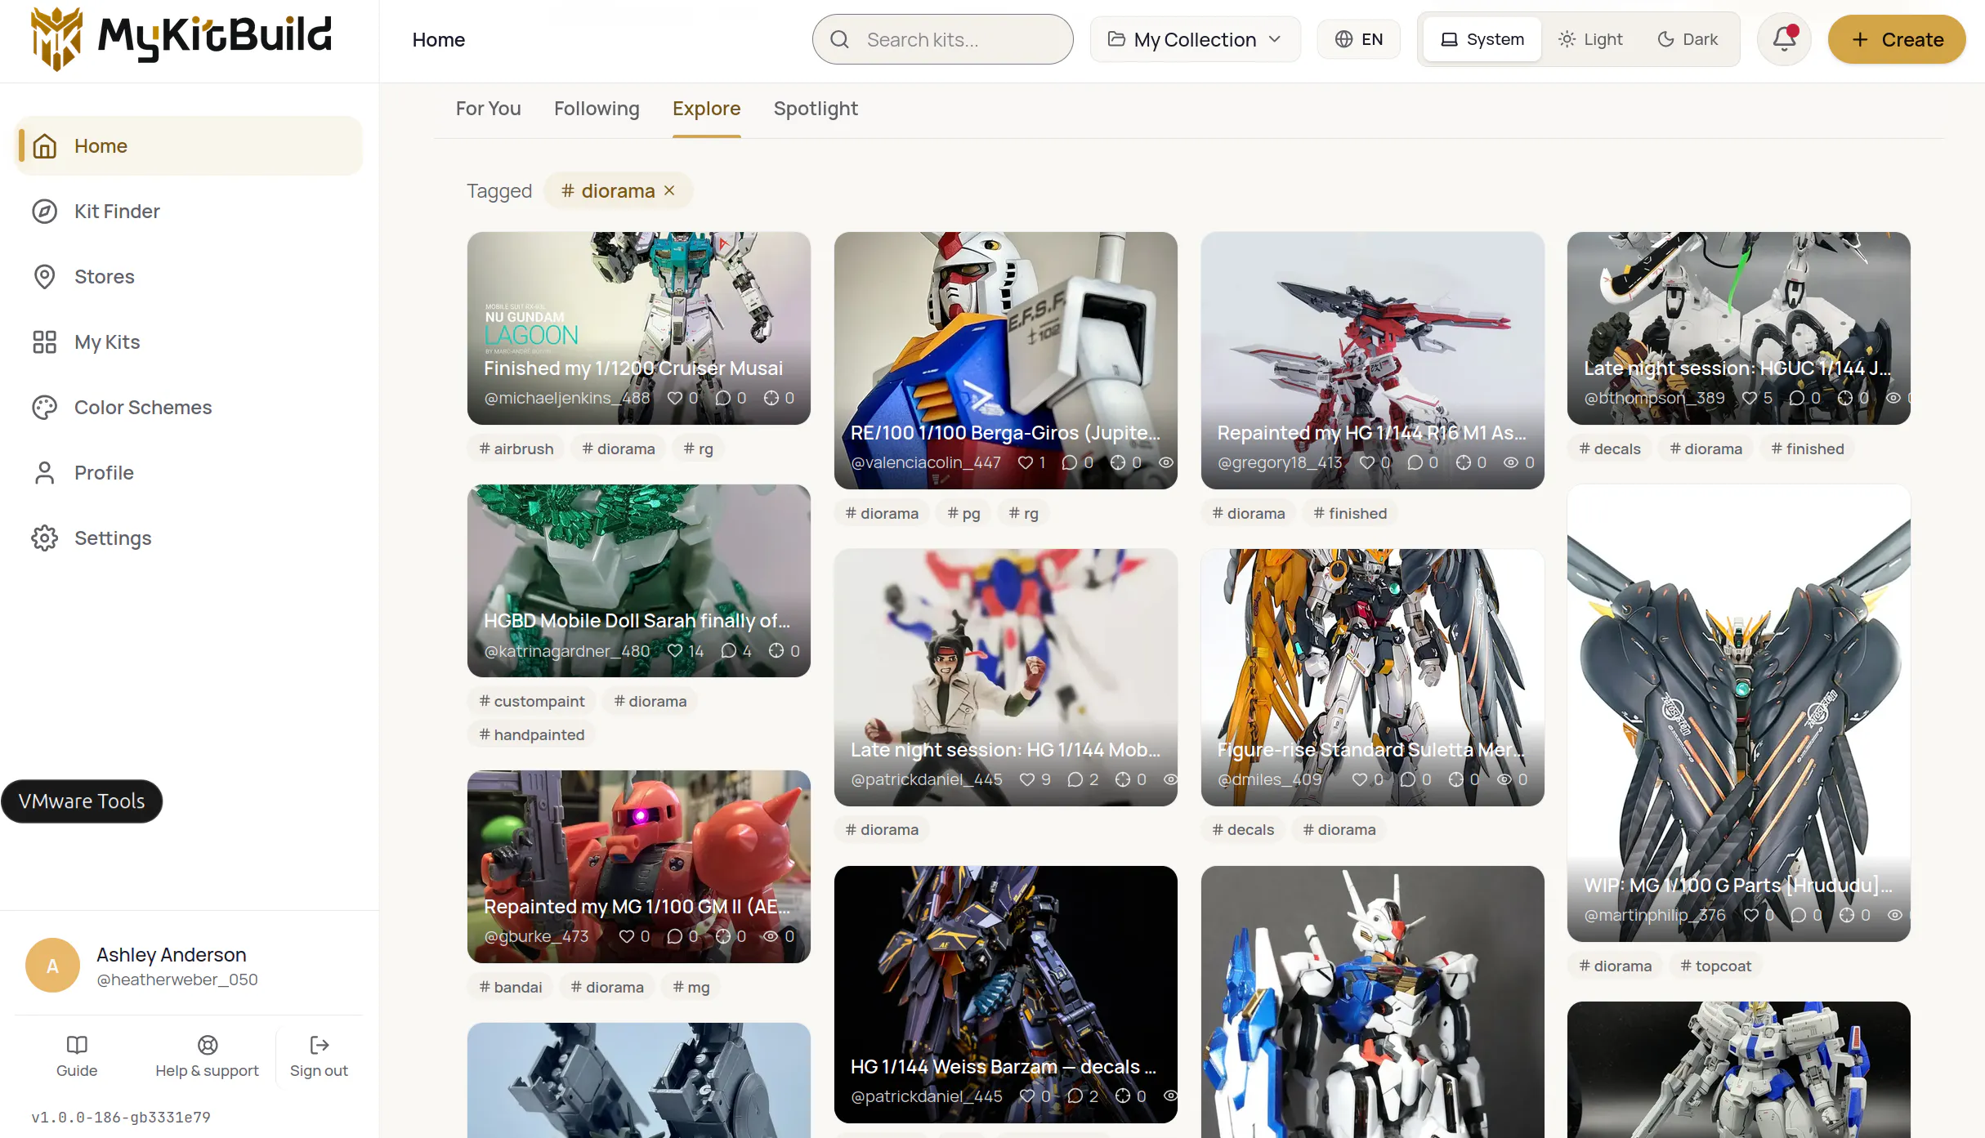Focus the Search kits field
Image resolution: width=1985 pixels, height=1138 pixels.
click(943, 39)
